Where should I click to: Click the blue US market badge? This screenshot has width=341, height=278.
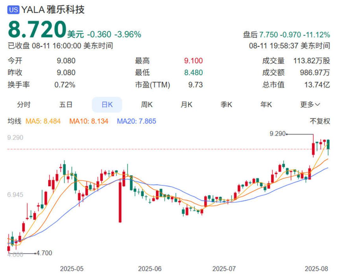(x=13, y=10)
